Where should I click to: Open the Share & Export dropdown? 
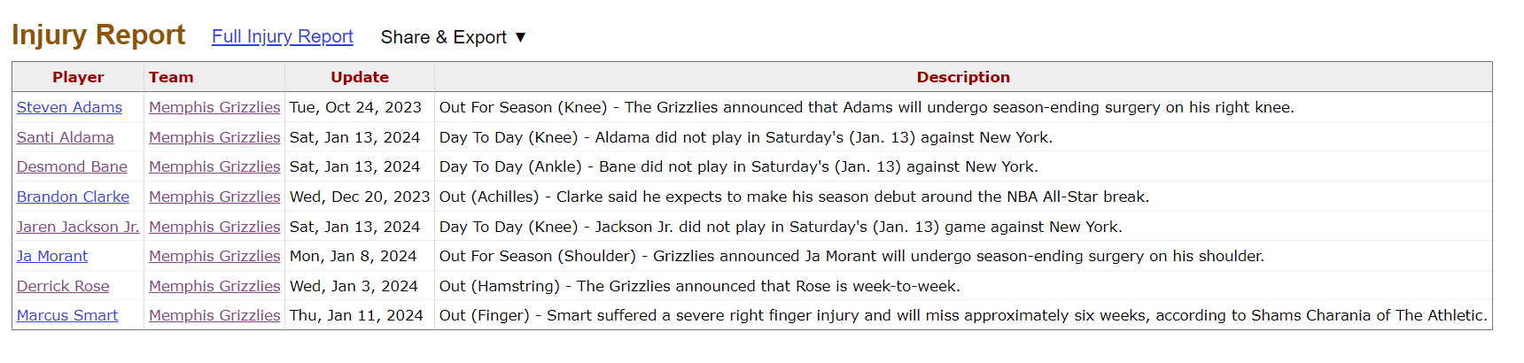click(x=453, y=37)
